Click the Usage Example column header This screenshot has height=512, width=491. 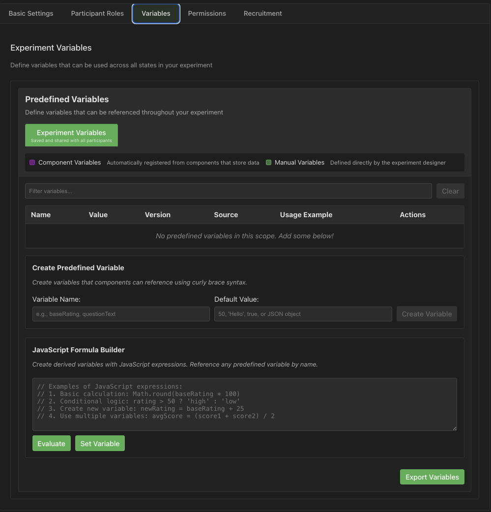click(x=306, y=215)
